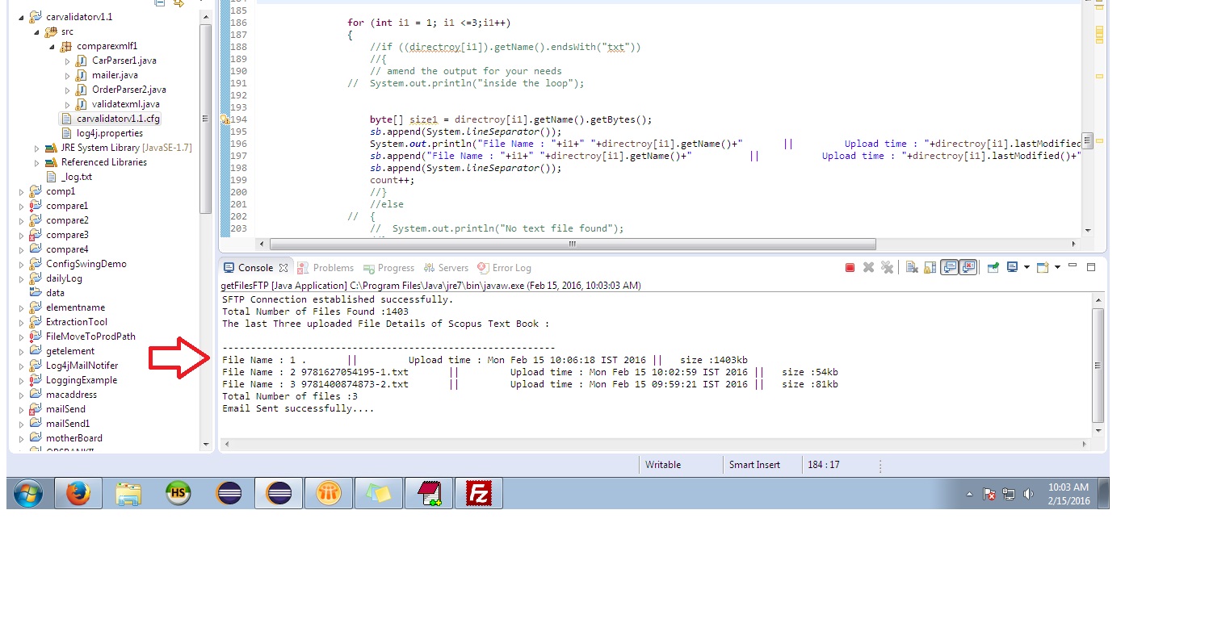The image size is (1230, 623).
Task: Click the dailyLog project icon
Action: 35,278
